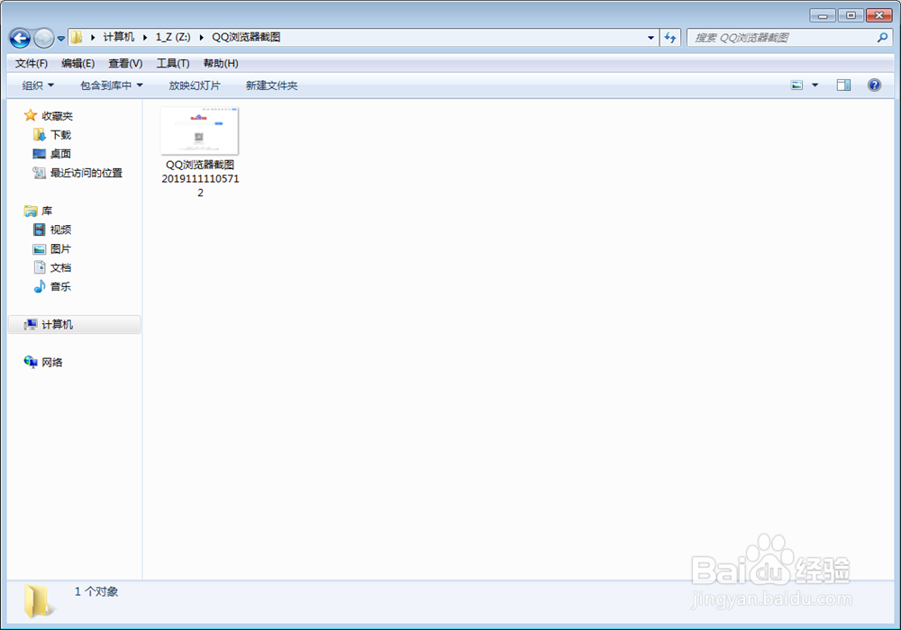
Task: Open 桌面 in favorites
Action: (52, 154)
